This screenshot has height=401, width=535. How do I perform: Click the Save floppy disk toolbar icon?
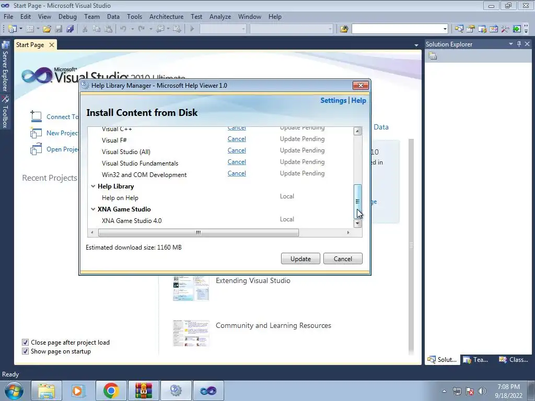pyautogui.click(x=59, y=29)
